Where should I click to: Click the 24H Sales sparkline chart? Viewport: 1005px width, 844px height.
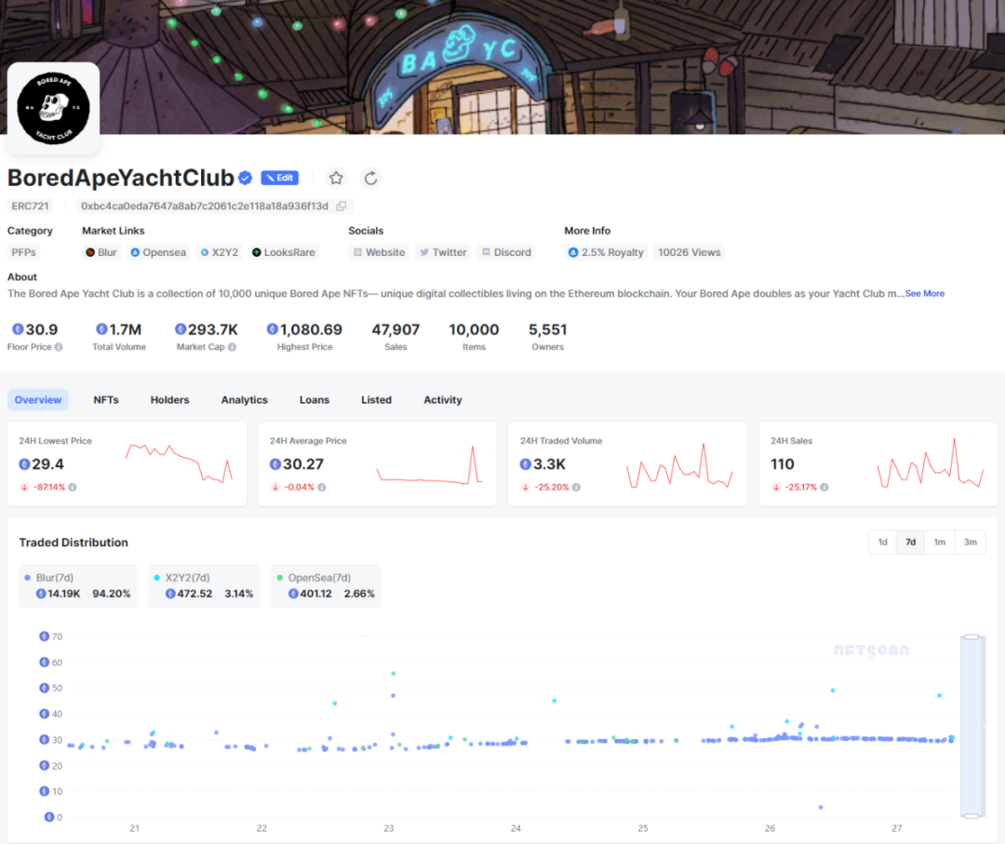click(930, 463)
